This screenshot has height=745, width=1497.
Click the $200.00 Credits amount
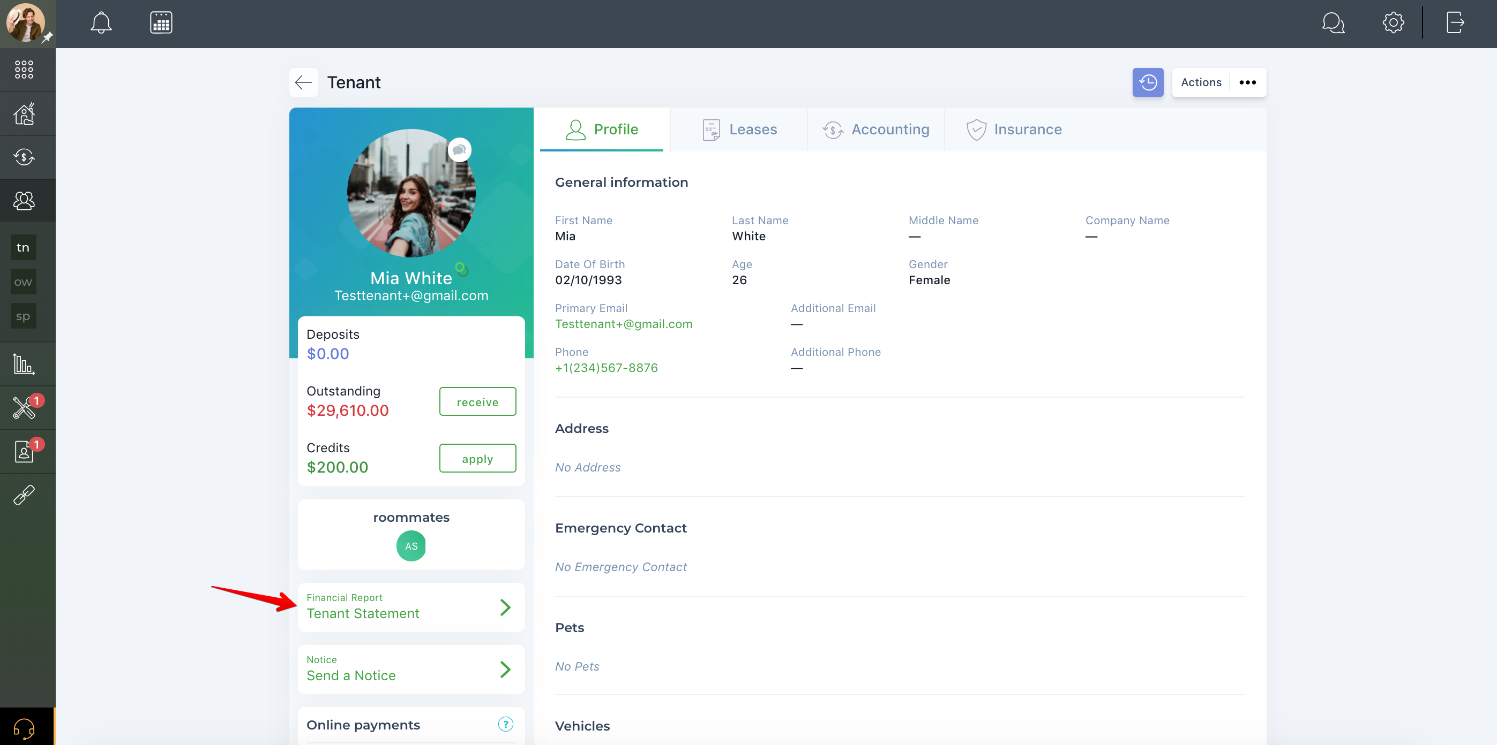337,467
